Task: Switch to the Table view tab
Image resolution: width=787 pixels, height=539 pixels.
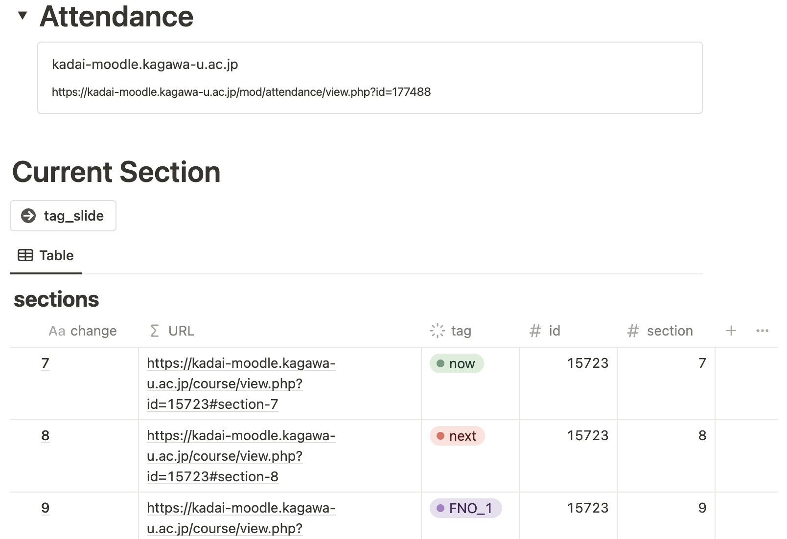Action: [x=46, y=255]
